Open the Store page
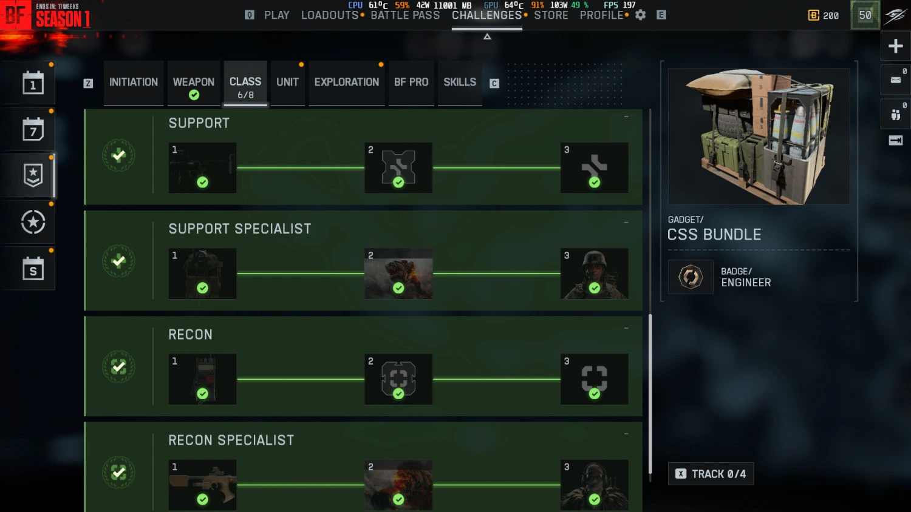This screenshot has height=512, width=911. (x=551, y=15)
